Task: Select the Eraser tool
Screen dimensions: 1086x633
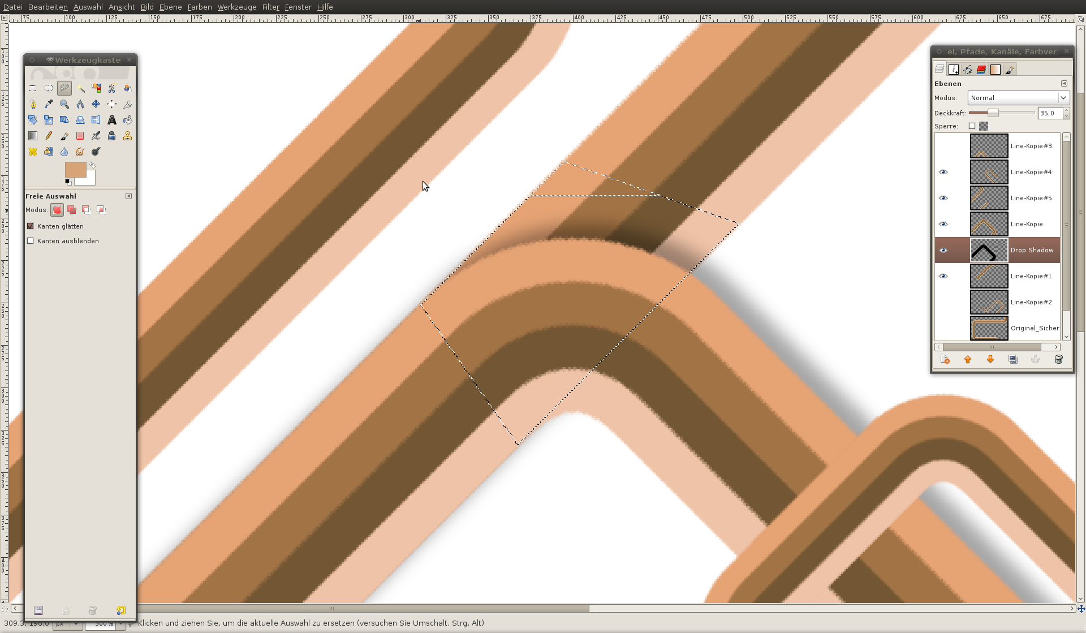Action: click(x=80, y=136)
